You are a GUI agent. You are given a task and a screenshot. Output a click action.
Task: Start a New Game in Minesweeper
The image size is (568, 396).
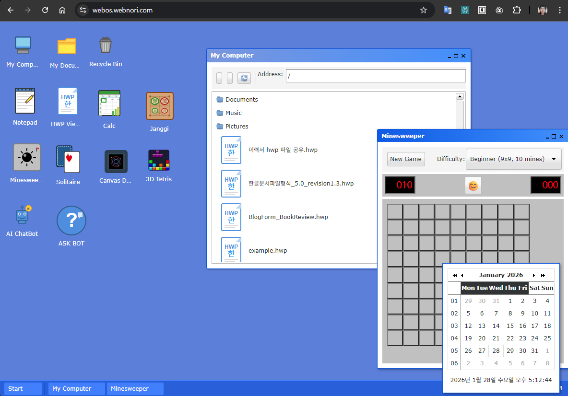406,159
